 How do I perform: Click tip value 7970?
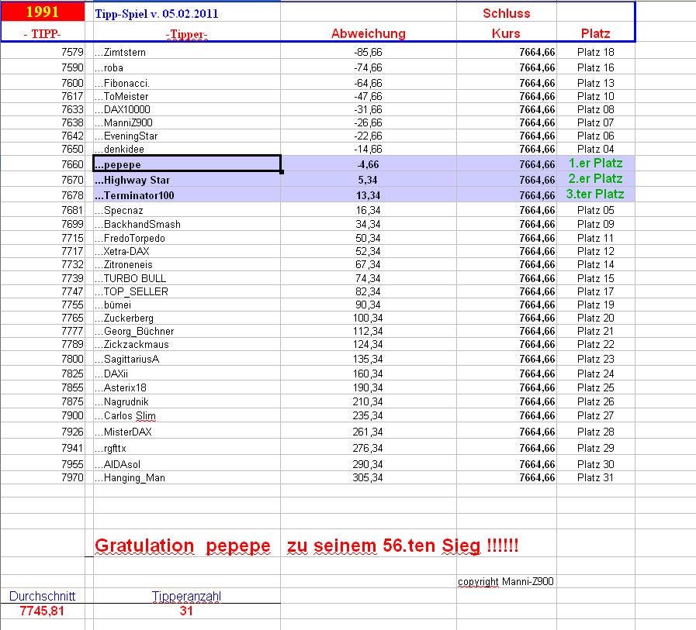[x=72, y=478]
